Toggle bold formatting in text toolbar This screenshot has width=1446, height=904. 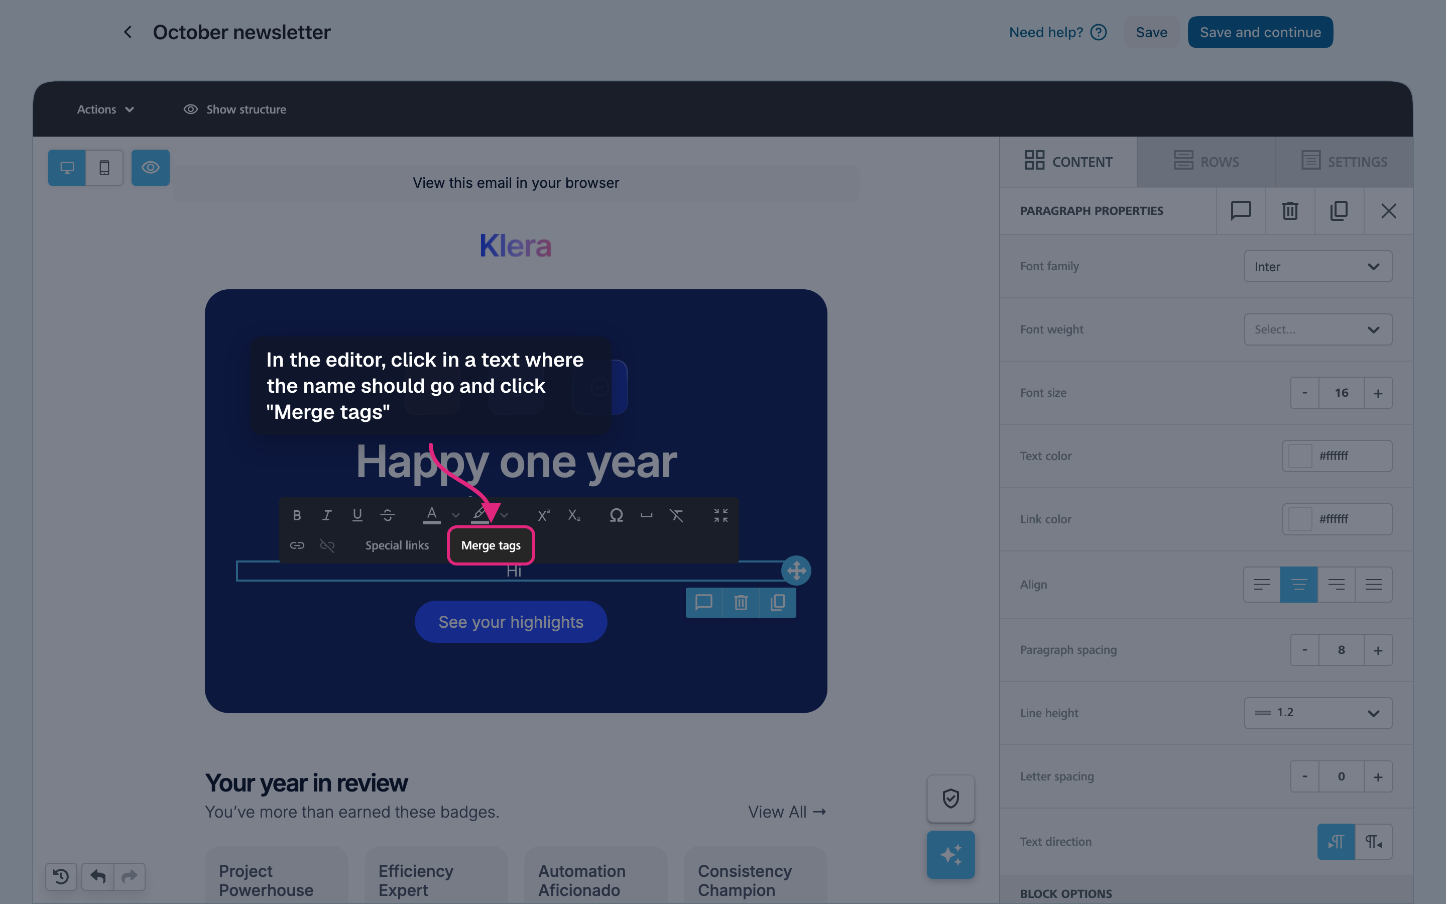click(297, 515)
